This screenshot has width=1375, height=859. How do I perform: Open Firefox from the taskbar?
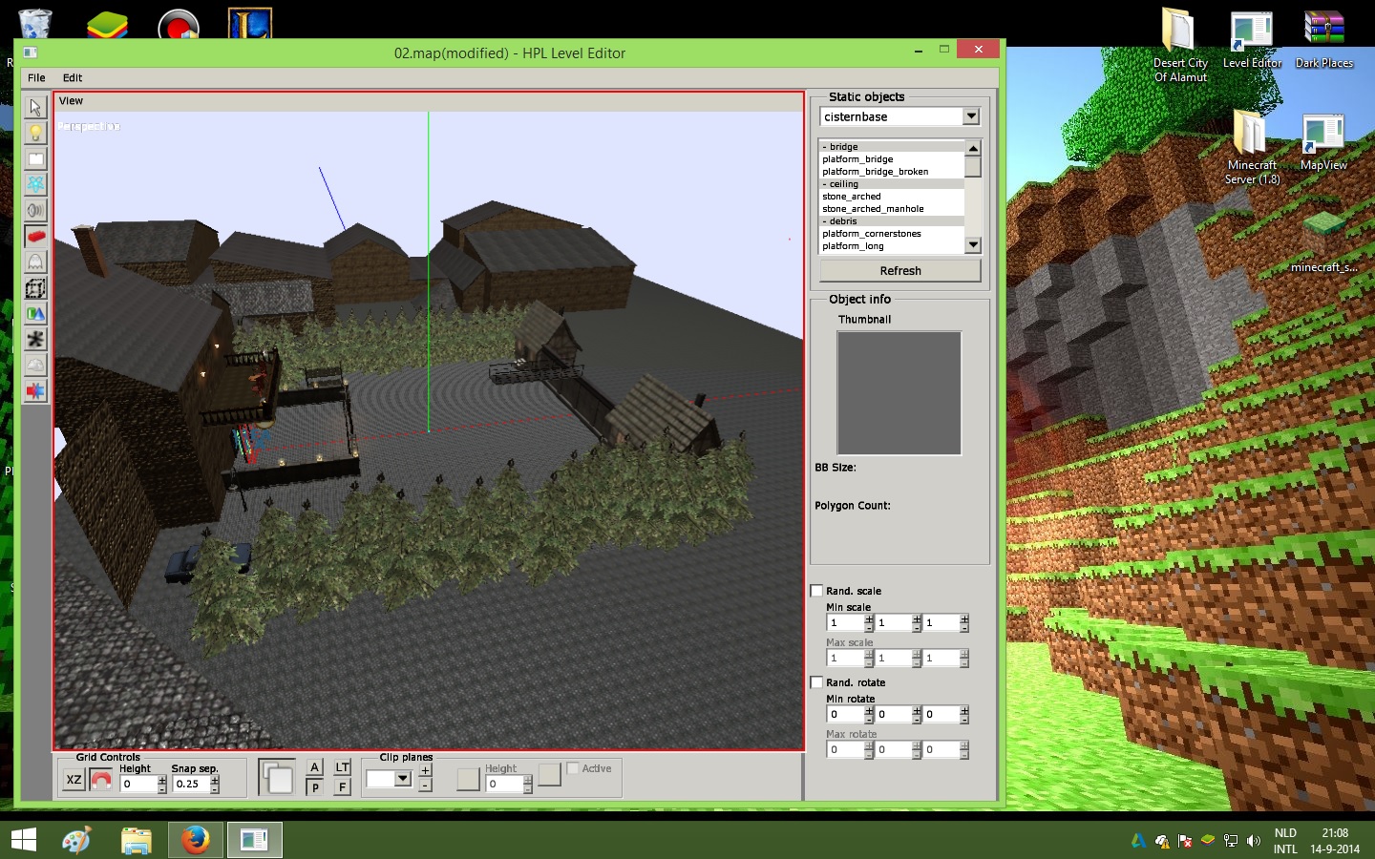coord(196,840)
